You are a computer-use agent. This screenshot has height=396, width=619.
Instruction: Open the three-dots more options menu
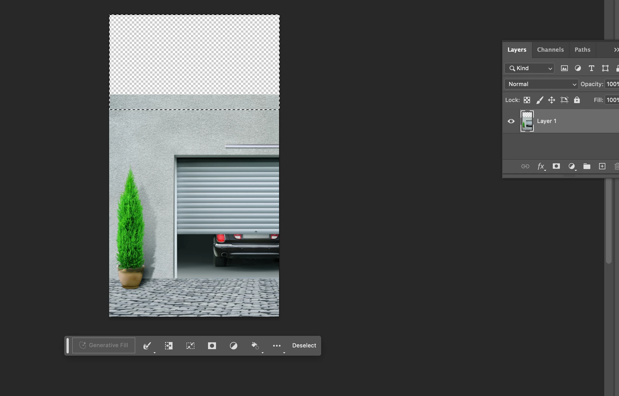click(277, 345)
